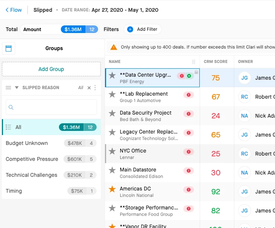Open the **Data Center Upgr... deal
This screenshot has height=228, width=275.
pyautogui.click(x=145, y=75)
